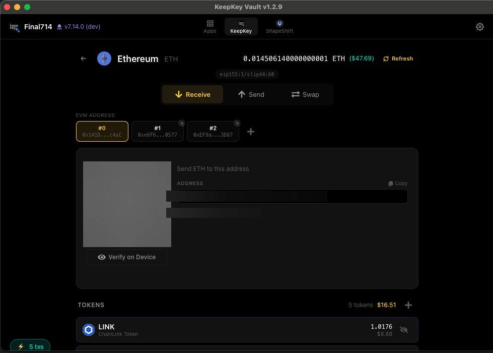Add a custom token with plus icon
Image resolution: width=493 pixels, height=353 pixels.
click(408, 305)
